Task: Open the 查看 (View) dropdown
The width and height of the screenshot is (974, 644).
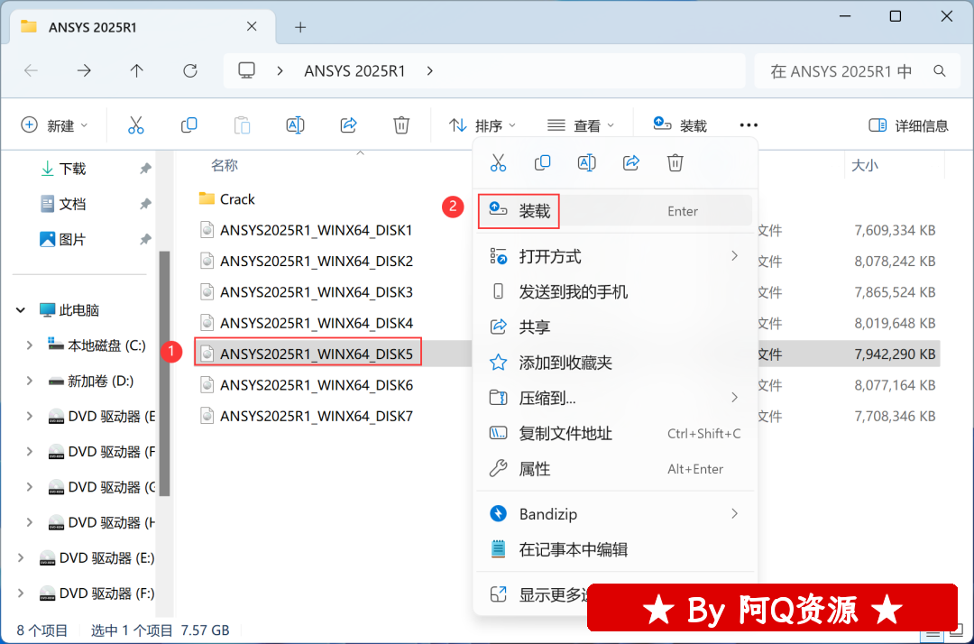Action: click(x=581, y=125)
